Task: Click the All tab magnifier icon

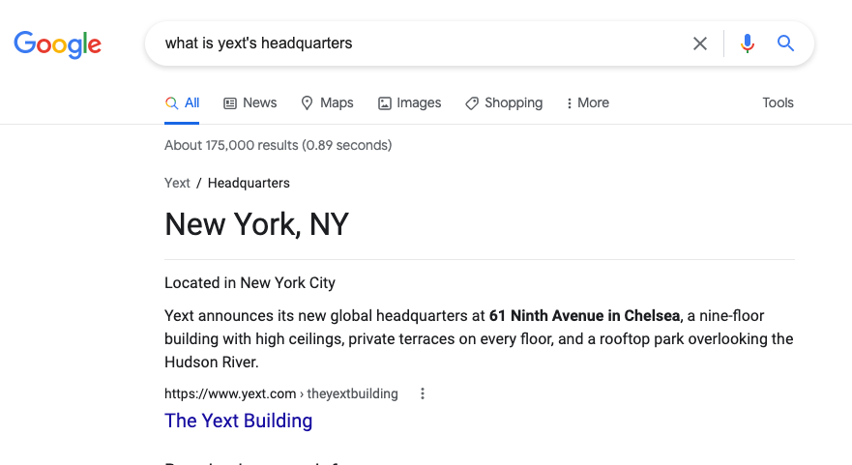Action: [171, 103]
